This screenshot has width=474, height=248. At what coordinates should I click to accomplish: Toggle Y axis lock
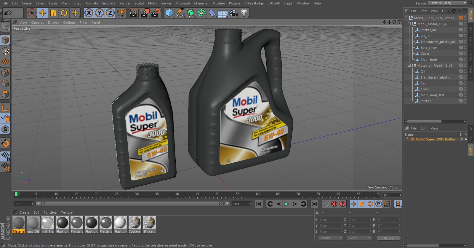click(100, 13)
